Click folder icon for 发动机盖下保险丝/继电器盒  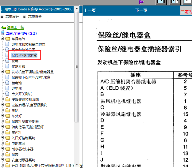click(8, 72)
